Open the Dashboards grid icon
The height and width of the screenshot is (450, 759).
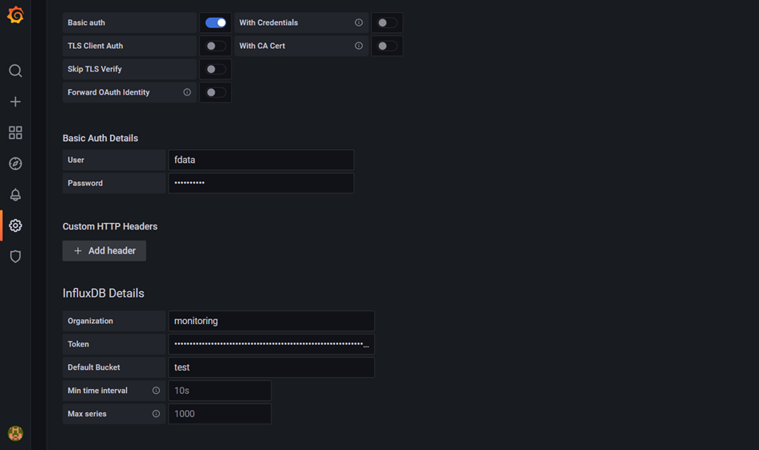tap(15, 132)
